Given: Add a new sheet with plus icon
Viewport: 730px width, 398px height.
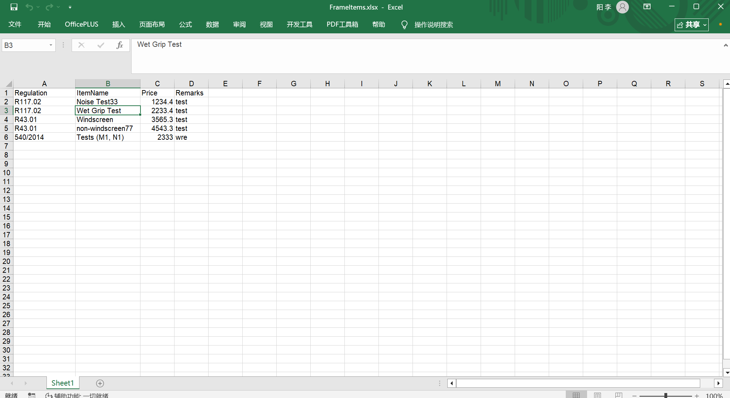Looking at the screenshot, I should [x=100, y=383].
